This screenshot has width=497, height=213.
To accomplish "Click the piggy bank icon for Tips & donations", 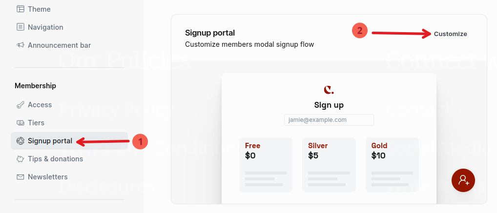I will click(x=20, y=159).
